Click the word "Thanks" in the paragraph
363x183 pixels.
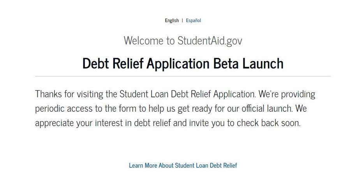click(48, 94)
